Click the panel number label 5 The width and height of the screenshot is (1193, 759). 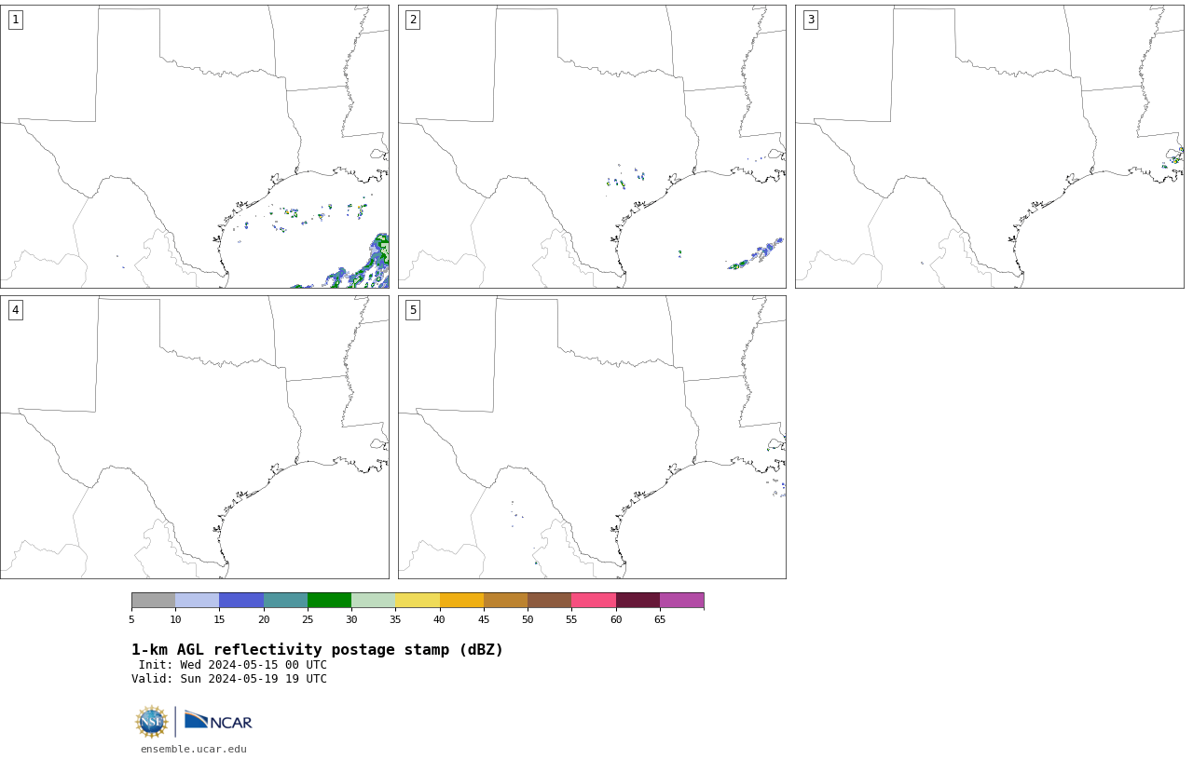[x=413, y=310]
